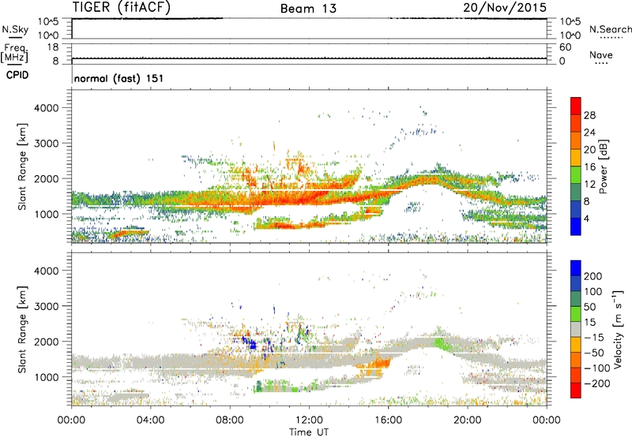Click the '18' tick on frequency axis
Viewport: 632px width, 437px height.
(x=53, y=47)
